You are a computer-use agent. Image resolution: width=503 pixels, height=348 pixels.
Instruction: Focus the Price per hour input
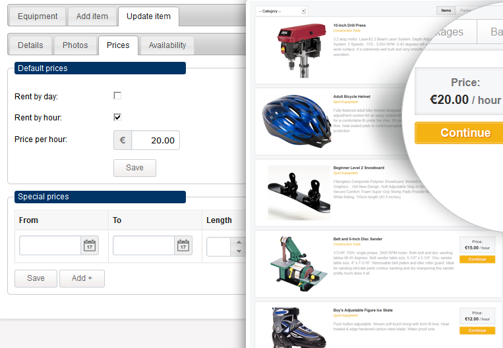point(156,140)
